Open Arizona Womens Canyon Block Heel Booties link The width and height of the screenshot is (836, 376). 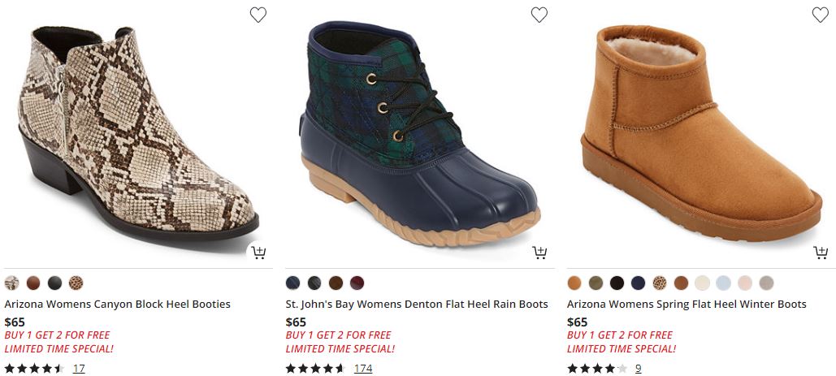coord(118,304)
